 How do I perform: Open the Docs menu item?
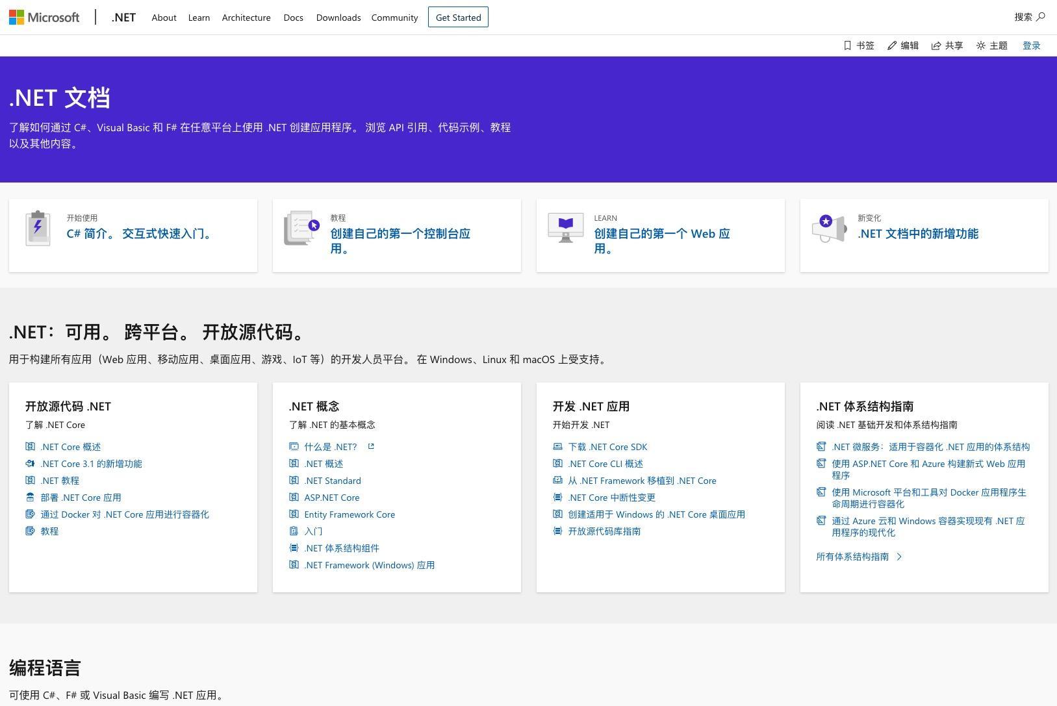(293, 18)
